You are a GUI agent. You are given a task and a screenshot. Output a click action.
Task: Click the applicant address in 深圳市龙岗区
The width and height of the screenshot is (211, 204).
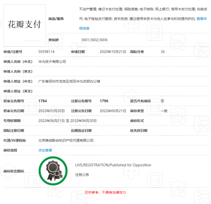click(x=69, y=81)
